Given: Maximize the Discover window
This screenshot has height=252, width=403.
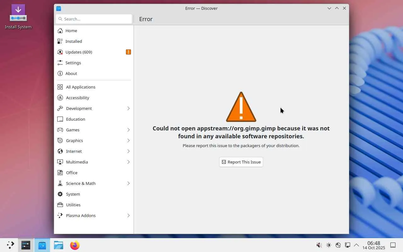Looking at the screenshot, I should pyautogui.click(x=337, y=8).
